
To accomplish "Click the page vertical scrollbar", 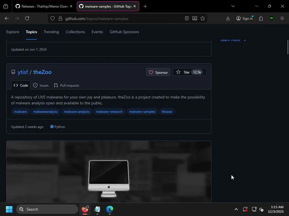I will (x=288, y=47).
